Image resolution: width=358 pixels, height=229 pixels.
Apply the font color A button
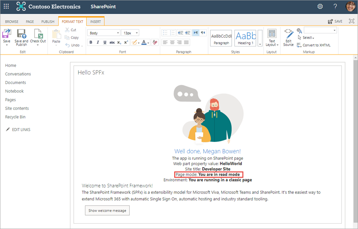[144, 42]
